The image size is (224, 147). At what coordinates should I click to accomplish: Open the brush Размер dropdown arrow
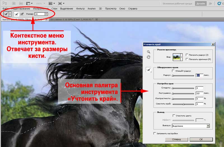46,14
